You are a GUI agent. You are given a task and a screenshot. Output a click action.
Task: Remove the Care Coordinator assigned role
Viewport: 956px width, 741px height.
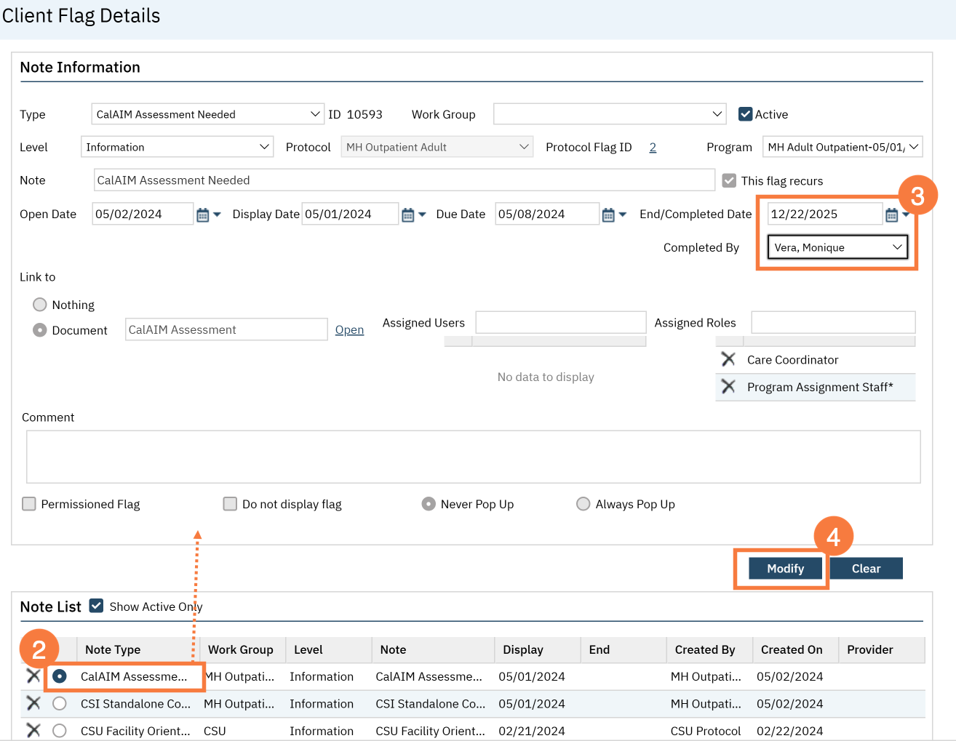728,359
